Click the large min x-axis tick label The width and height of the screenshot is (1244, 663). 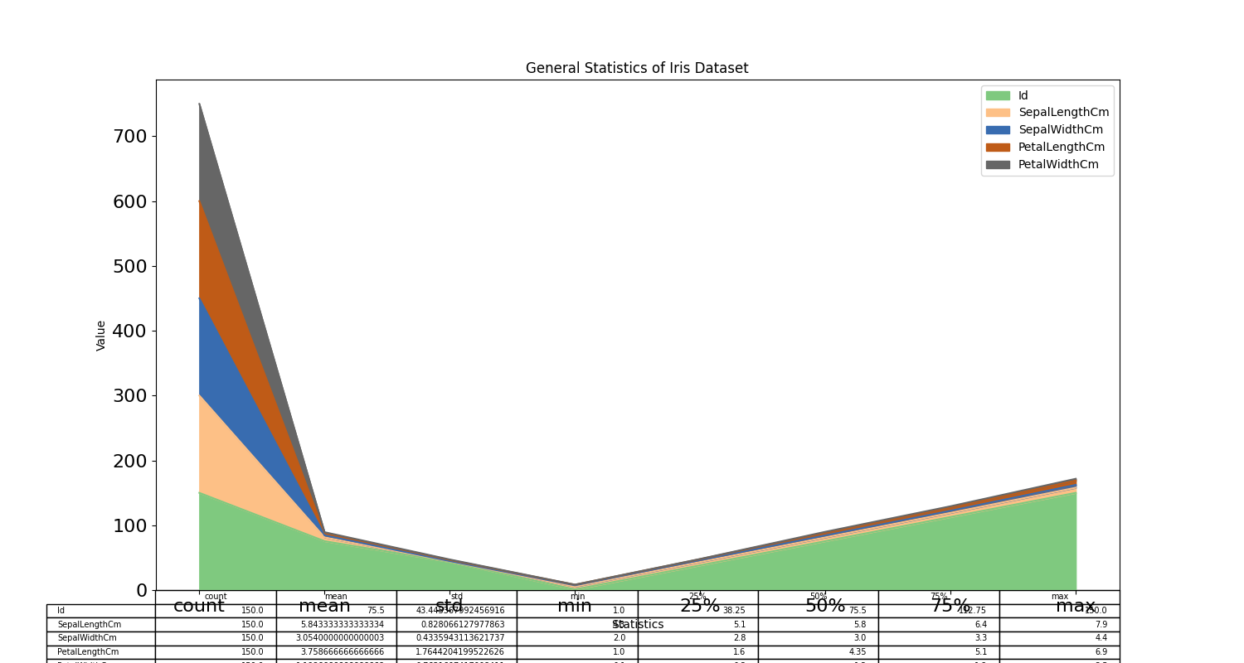[x=575, y=607]
